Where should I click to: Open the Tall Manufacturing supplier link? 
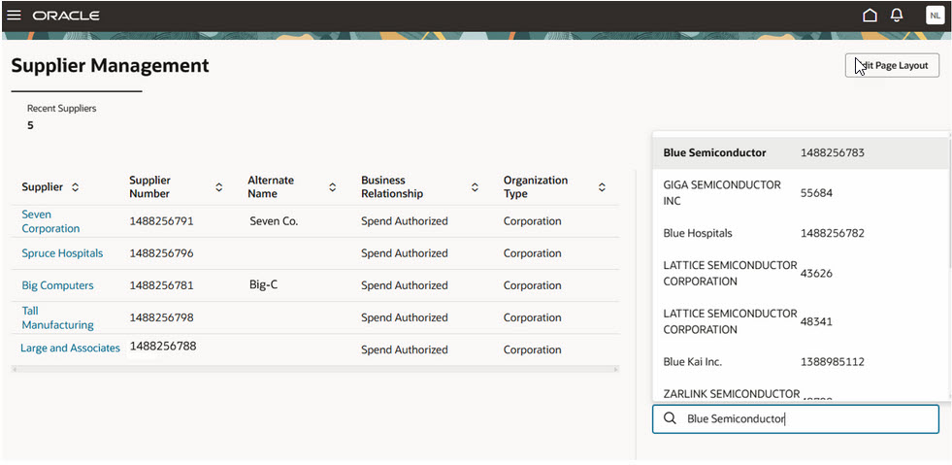point(57,317)
